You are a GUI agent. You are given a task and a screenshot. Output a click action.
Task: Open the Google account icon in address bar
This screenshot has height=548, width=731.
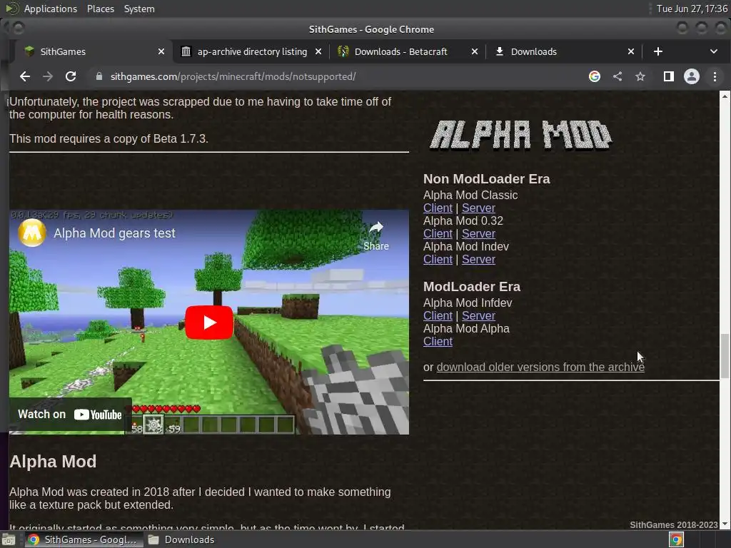tap(595, 76)
